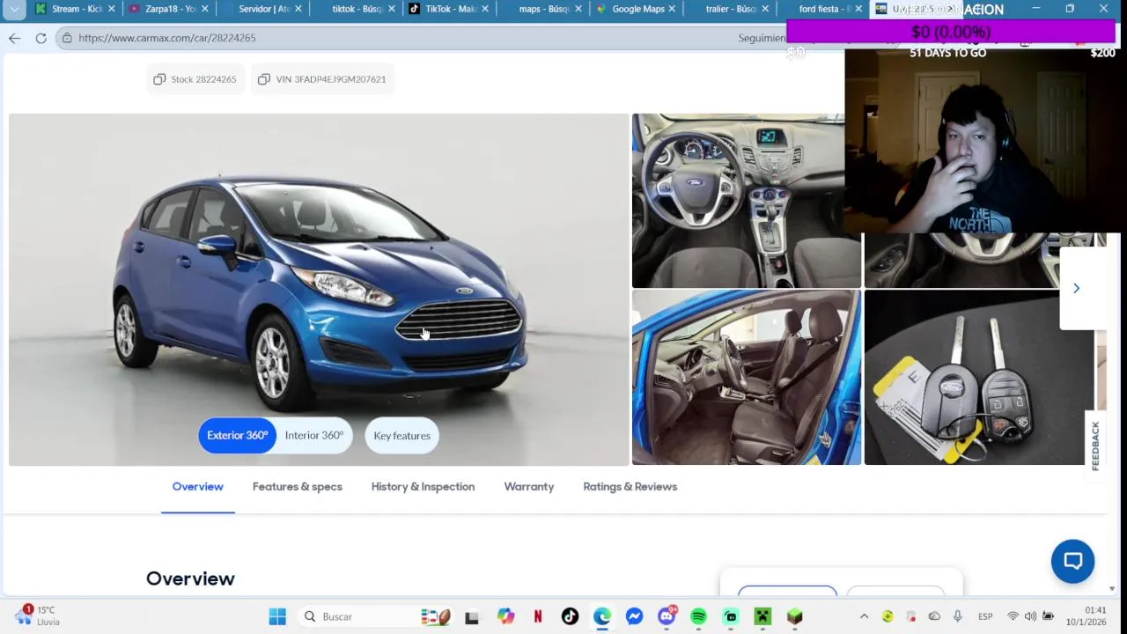The height and width of the screenshot is (634, 1127).
Task: Open volume control speaker icon
Action: (x=1030, y=616)
